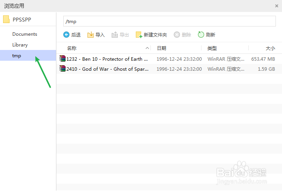This screenshot has width=282, height=191.
Task: Click 新建文件夹 new folder label
Action: click(155, 35)
